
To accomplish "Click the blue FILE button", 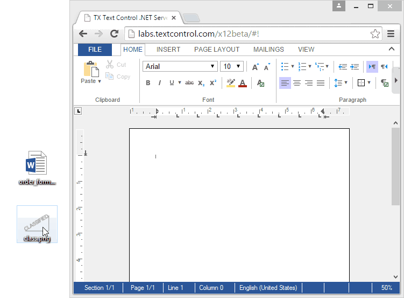I will [95, 50].
